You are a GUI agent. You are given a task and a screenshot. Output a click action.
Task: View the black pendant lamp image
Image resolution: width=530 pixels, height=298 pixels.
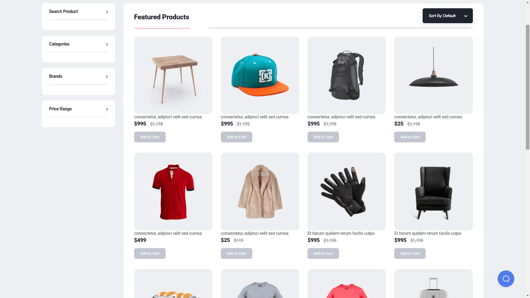pos(433,75)
